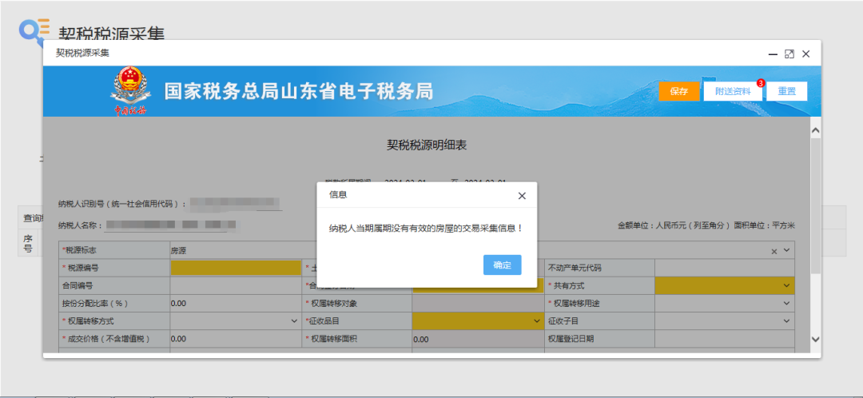Click the 确定 button in the info dialog

click(x=502, y=265)
